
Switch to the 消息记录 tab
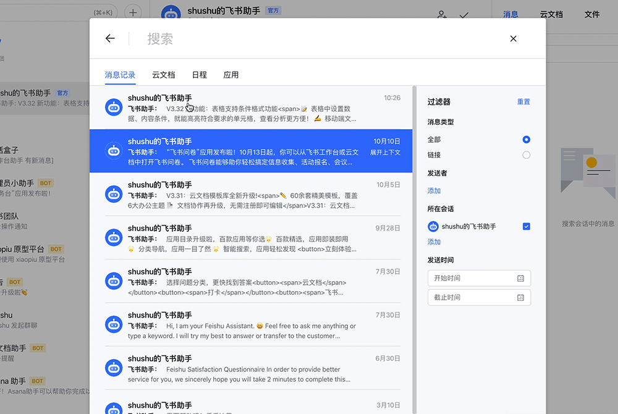tap(120, 75)
